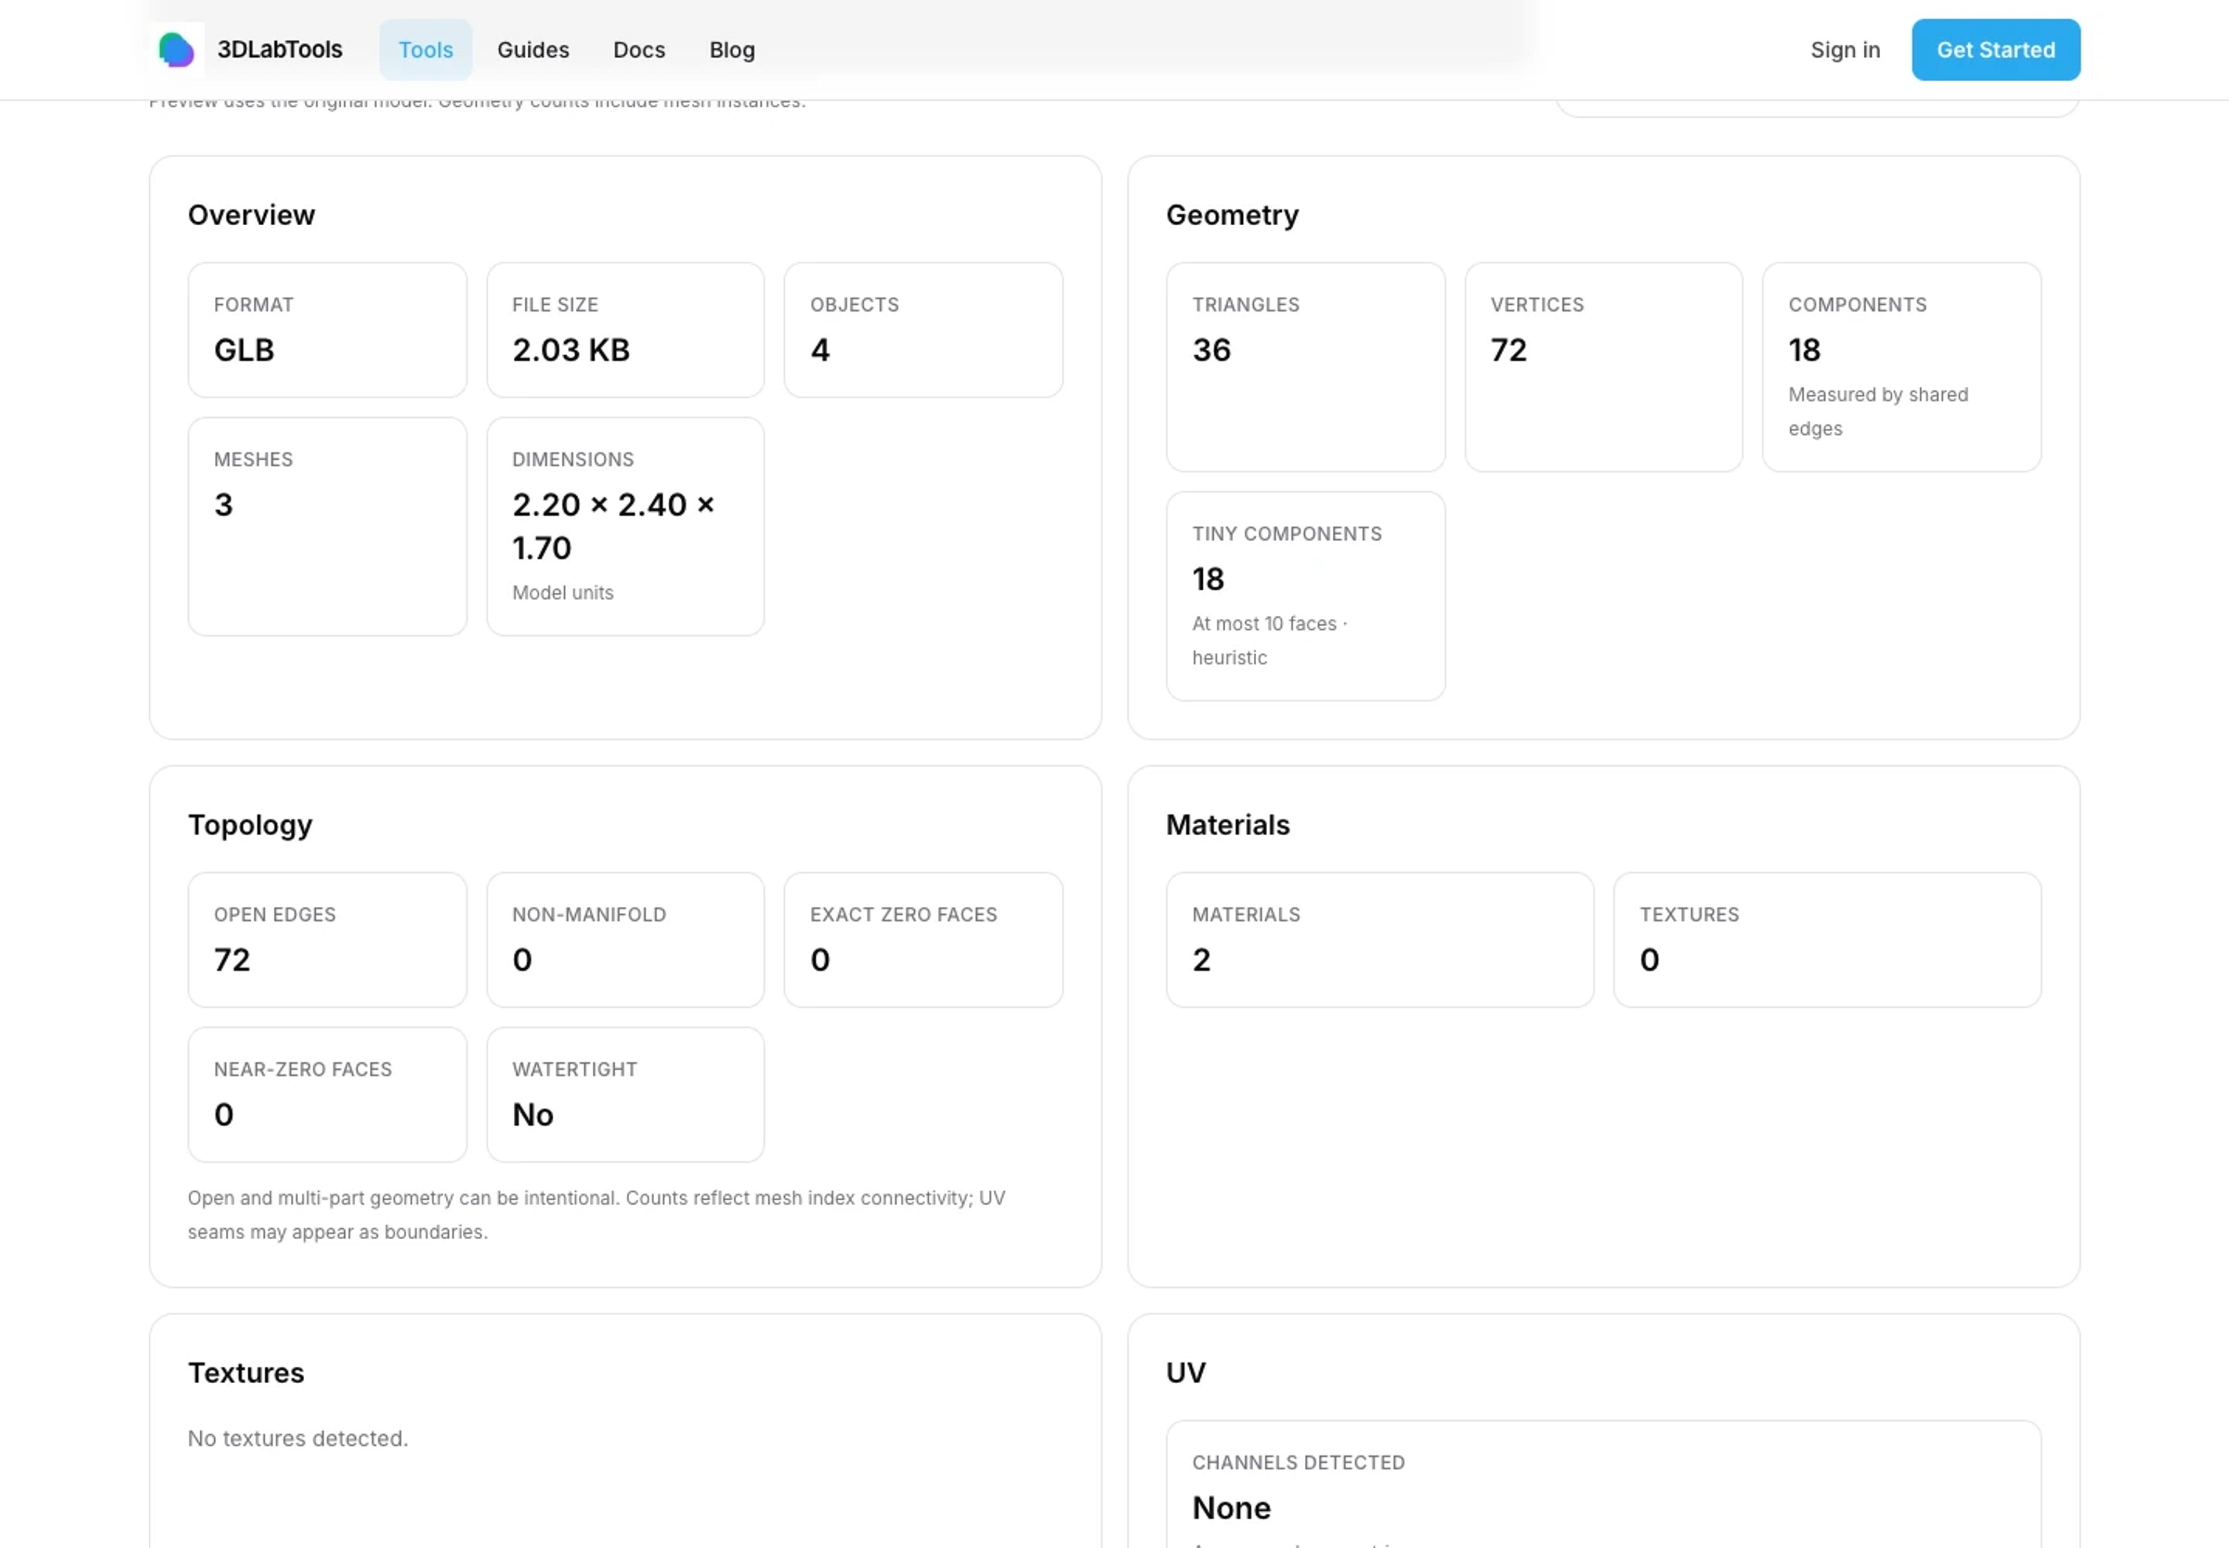
Task: Click the Materials section heading
Action: click(x=1228, y=825)
